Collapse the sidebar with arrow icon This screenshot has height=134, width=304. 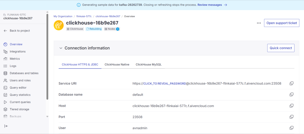(x=6, y=126)
